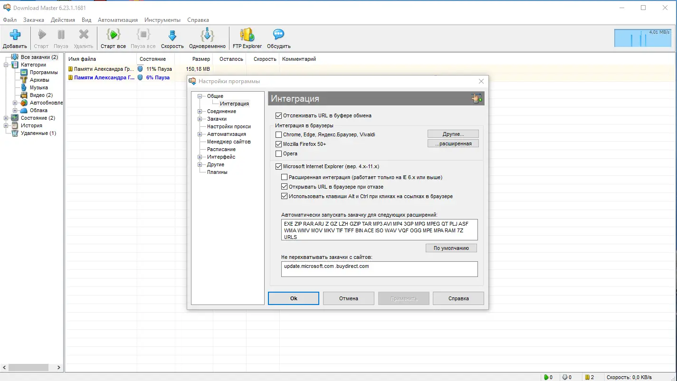Click the Добавить toolbar icon
The image size is (677, 381).
click(15, 35)
